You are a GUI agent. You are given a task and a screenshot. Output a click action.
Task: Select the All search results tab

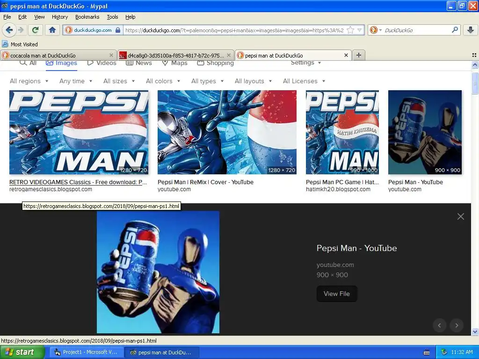[28, 63]
